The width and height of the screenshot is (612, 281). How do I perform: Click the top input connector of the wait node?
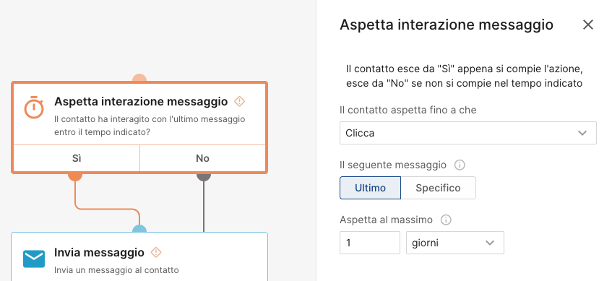[x=139, y=79]
